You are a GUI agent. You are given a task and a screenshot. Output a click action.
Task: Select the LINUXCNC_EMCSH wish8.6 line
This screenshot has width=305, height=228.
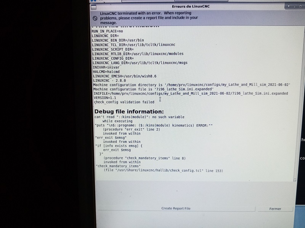[125, 76]
